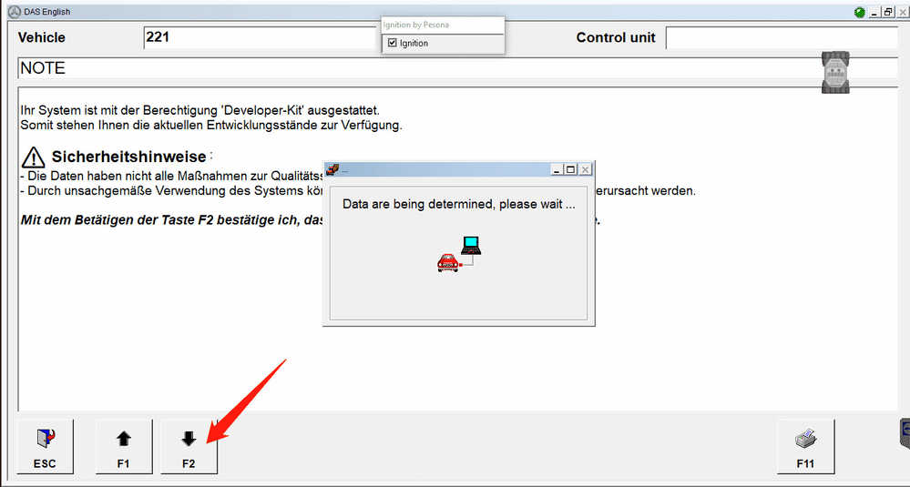Close the data determination dialog

[x=586, y=169]
